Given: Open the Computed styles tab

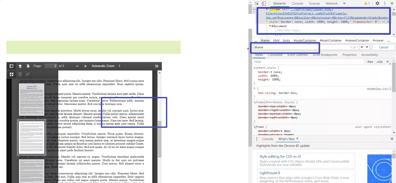Looking at the screenshot, I should pos(275,55).
